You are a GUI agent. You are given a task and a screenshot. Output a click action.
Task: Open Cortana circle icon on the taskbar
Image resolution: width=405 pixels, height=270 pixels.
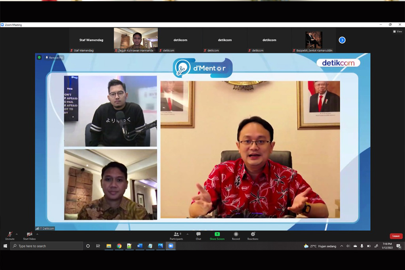(x=88, y=246)
